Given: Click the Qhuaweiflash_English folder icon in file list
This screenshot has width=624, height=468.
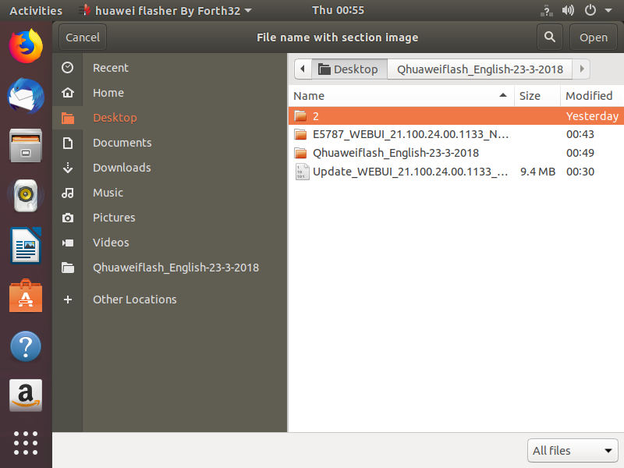Looking at the screenshot, I should pos(300,153).
